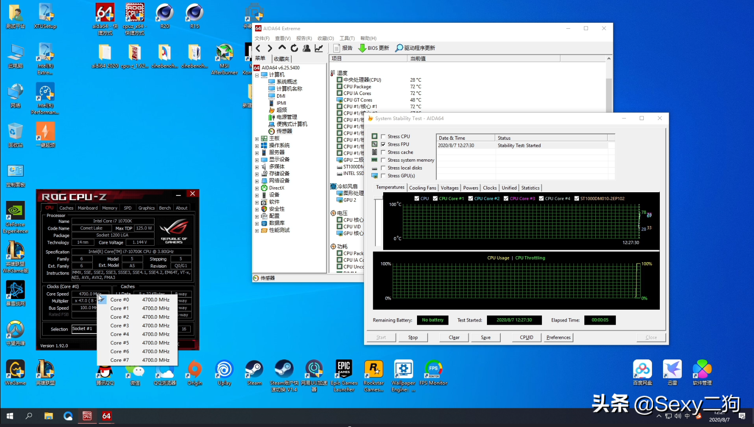Toggle CPU Core #3 graph checkbox

click(506, 198)
